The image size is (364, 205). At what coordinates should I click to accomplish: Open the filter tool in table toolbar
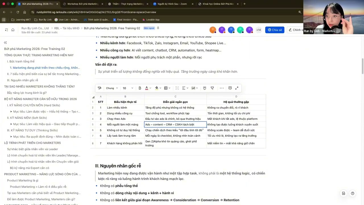[212, 88]
